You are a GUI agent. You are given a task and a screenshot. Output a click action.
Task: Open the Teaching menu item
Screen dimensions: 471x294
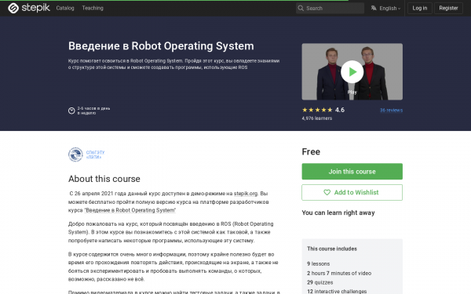[93, 8]
